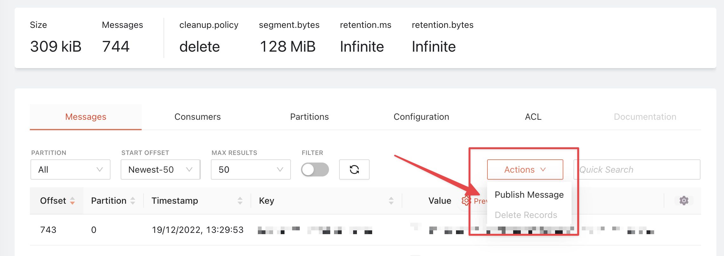Select Publish Message from the Actions menu
724x256 pixels.
(x=529, y=195)
